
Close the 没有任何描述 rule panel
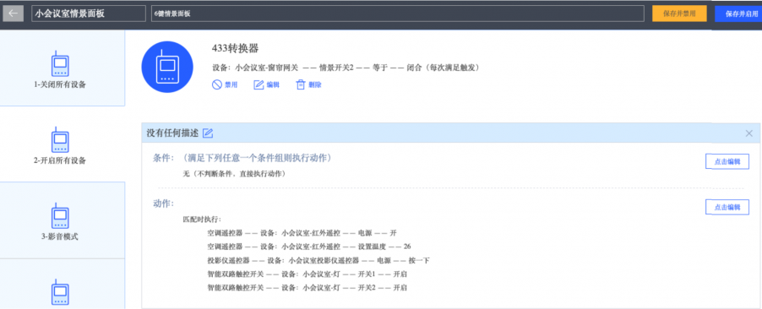coord(748,133)
